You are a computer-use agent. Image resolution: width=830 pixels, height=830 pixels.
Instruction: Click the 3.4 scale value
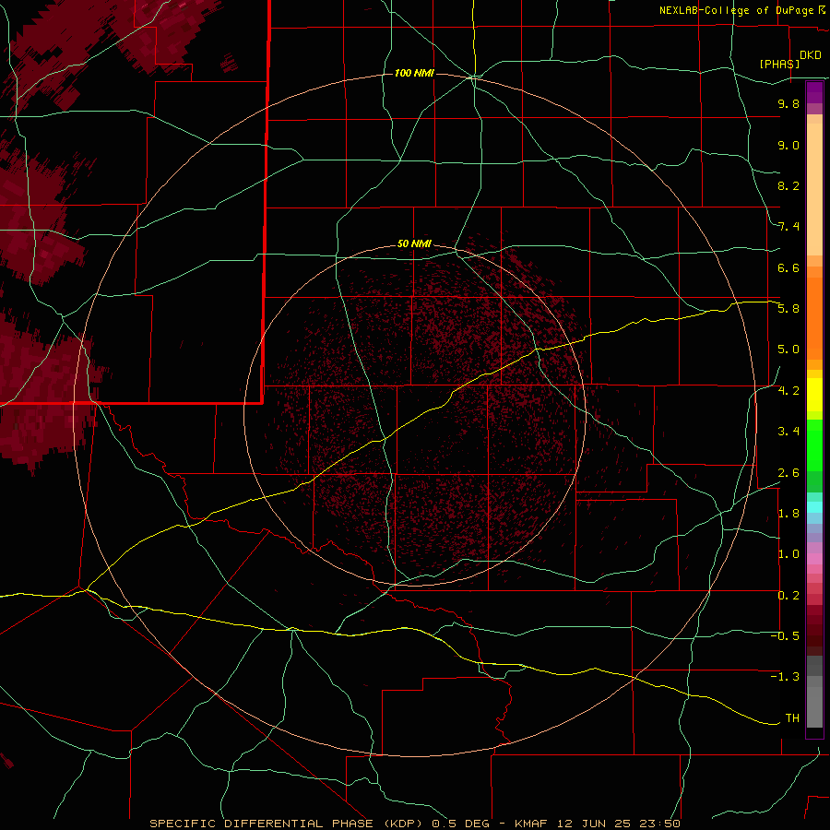(x=788, y=431)
